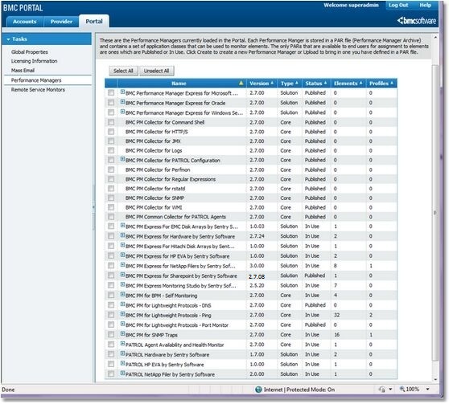The width and height of the screenshot is (449, 404).
Task: Open Performance Managers task
Action: [x=36, y=80]
